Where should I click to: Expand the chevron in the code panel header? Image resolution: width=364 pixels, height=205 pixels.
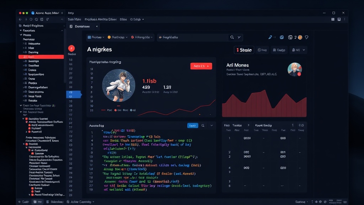click(x=212, y=126)
